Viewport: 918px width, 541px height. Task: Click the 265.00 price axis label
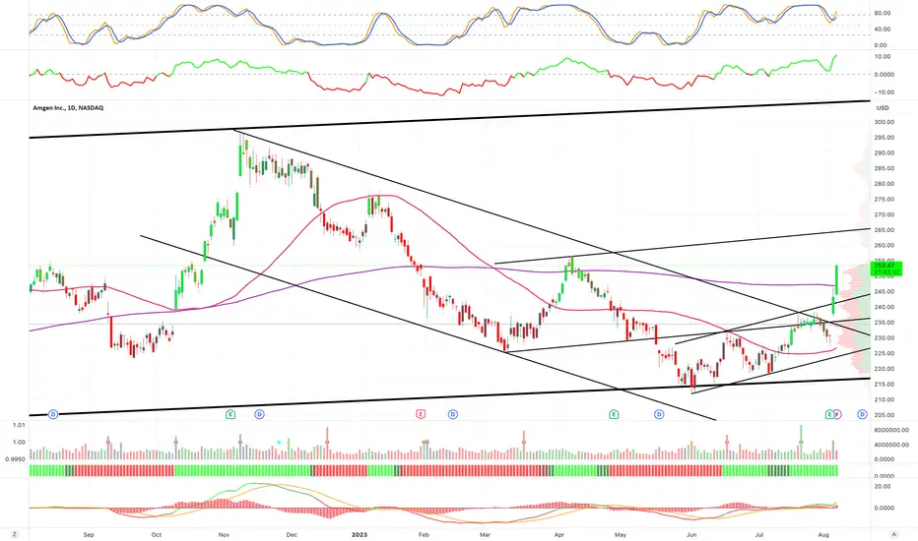coord(885,230)
